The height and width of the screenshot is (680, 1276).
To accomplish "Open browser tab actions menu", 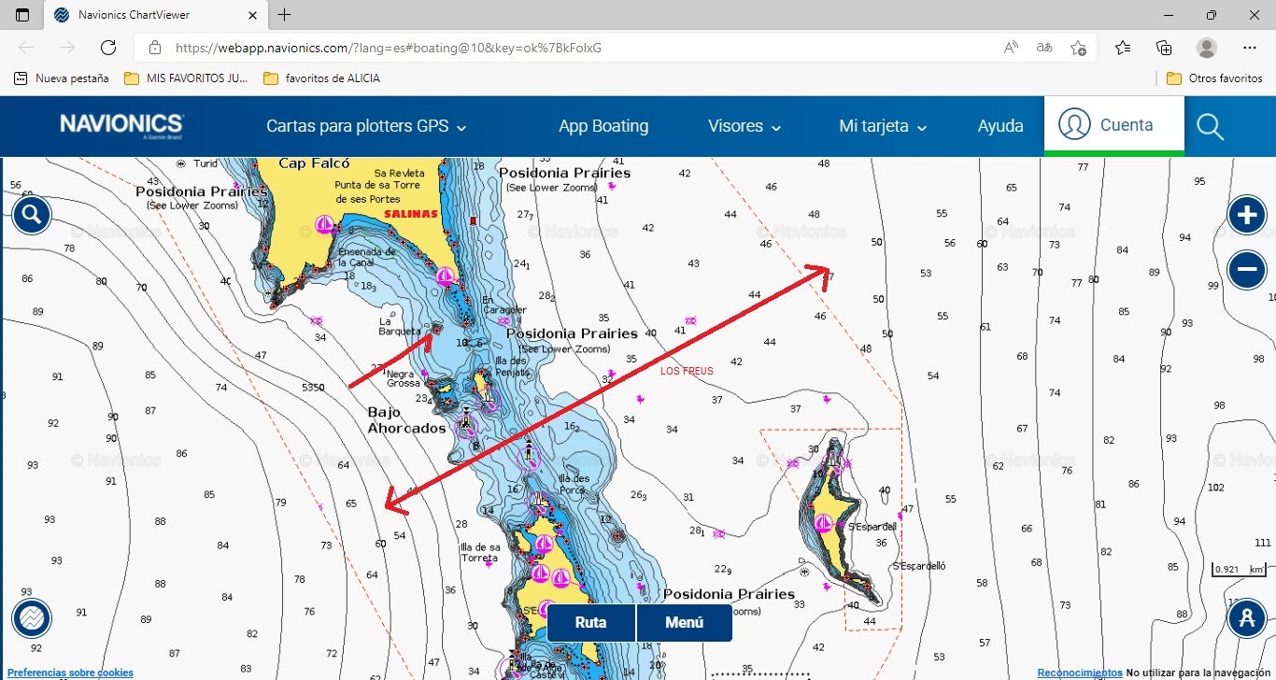I will pos(22,15).
